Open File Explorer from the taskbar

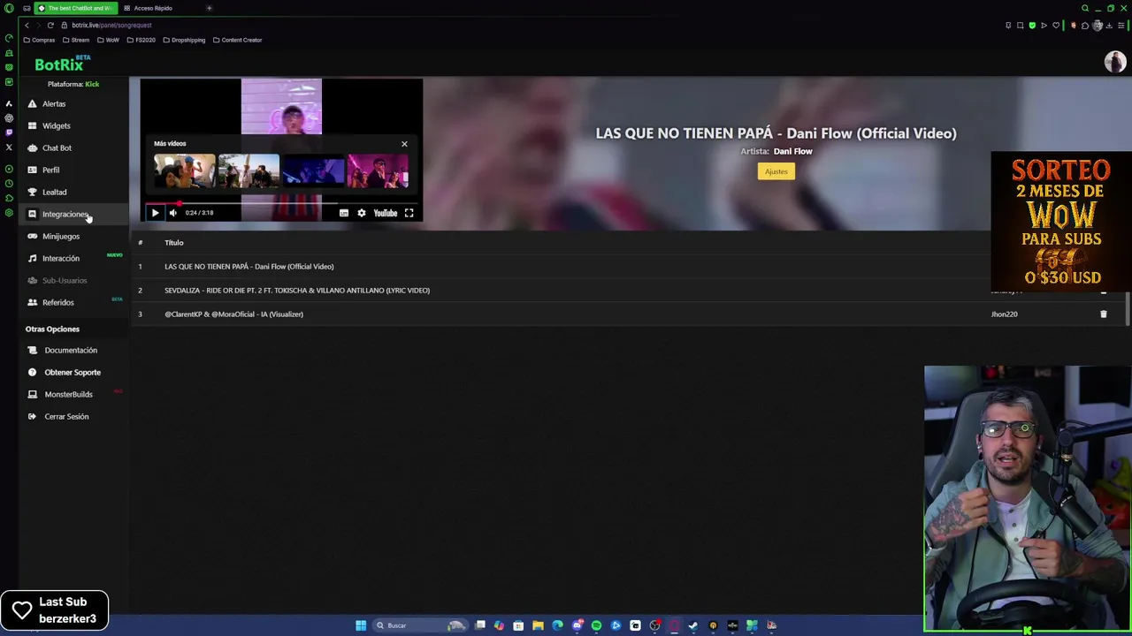coord(538,625)
